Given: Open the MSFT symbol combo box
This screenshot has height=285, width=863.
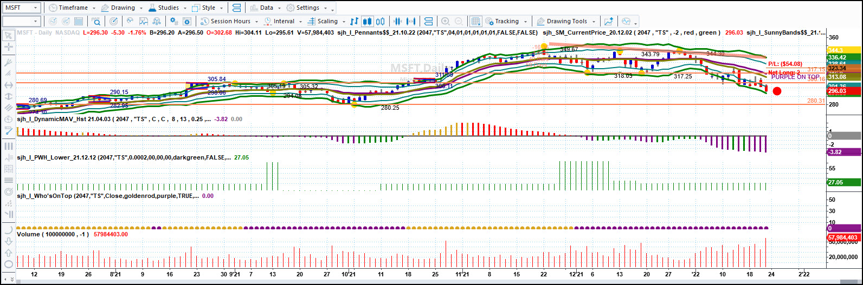Looking at the screenshot, I should [22, 8].
